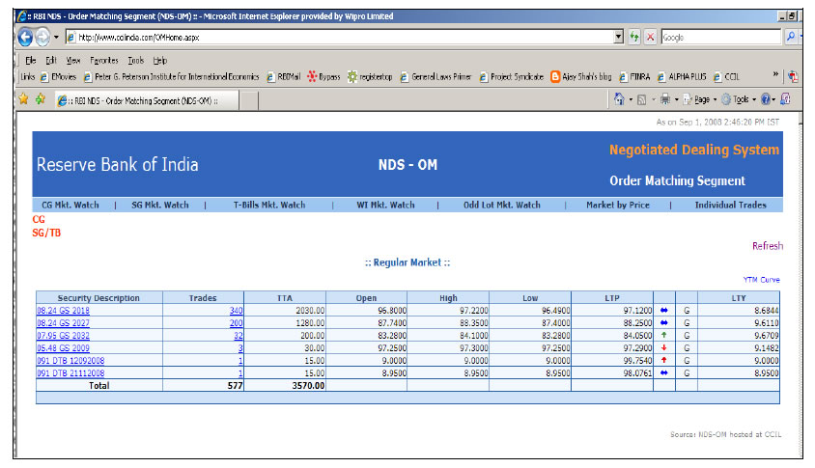Click the Favorites Center star icon
This screenshot has width=815, height=468.
pyautogui.click(x=23, y=99)
